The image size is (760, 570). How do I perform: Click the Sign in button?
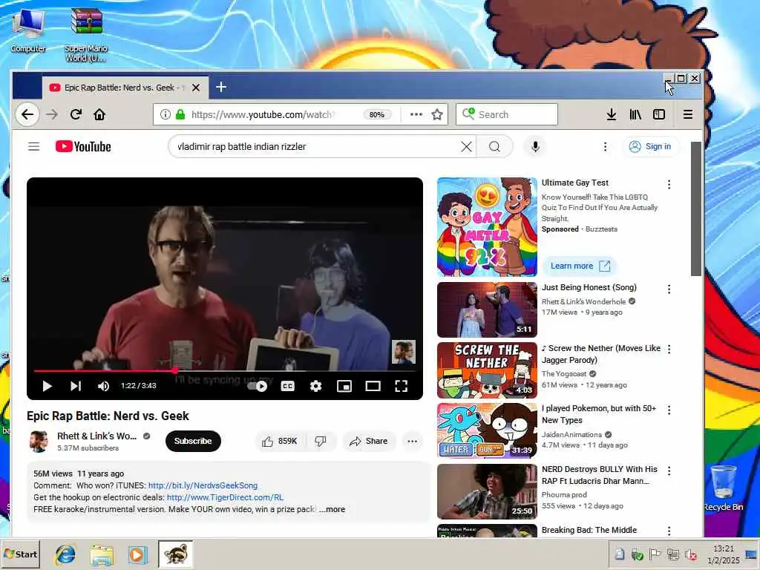point(650,146)
